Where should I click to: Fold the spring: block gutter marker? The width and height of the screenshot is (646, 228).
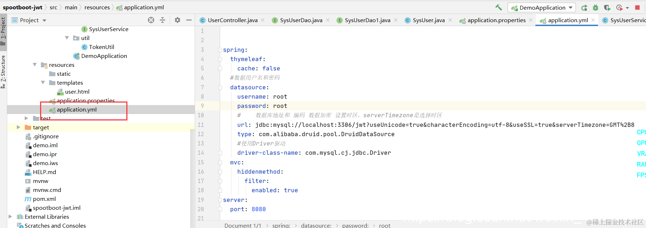pyautogui.click(x=220, y=50)
